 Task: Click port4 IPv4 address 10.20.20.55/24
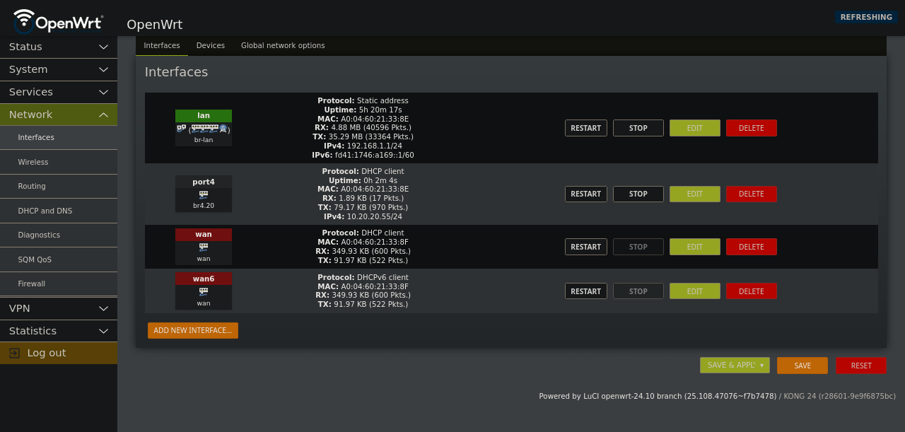click(375, 216)
